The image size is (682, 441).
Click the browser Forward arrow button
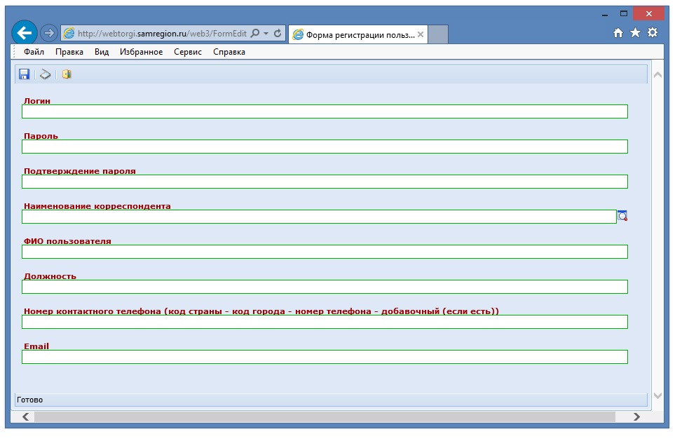click(48, 33)
